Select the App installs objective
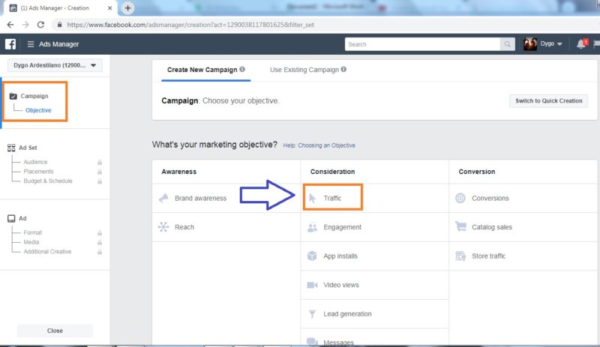 [x=374, y=256]
